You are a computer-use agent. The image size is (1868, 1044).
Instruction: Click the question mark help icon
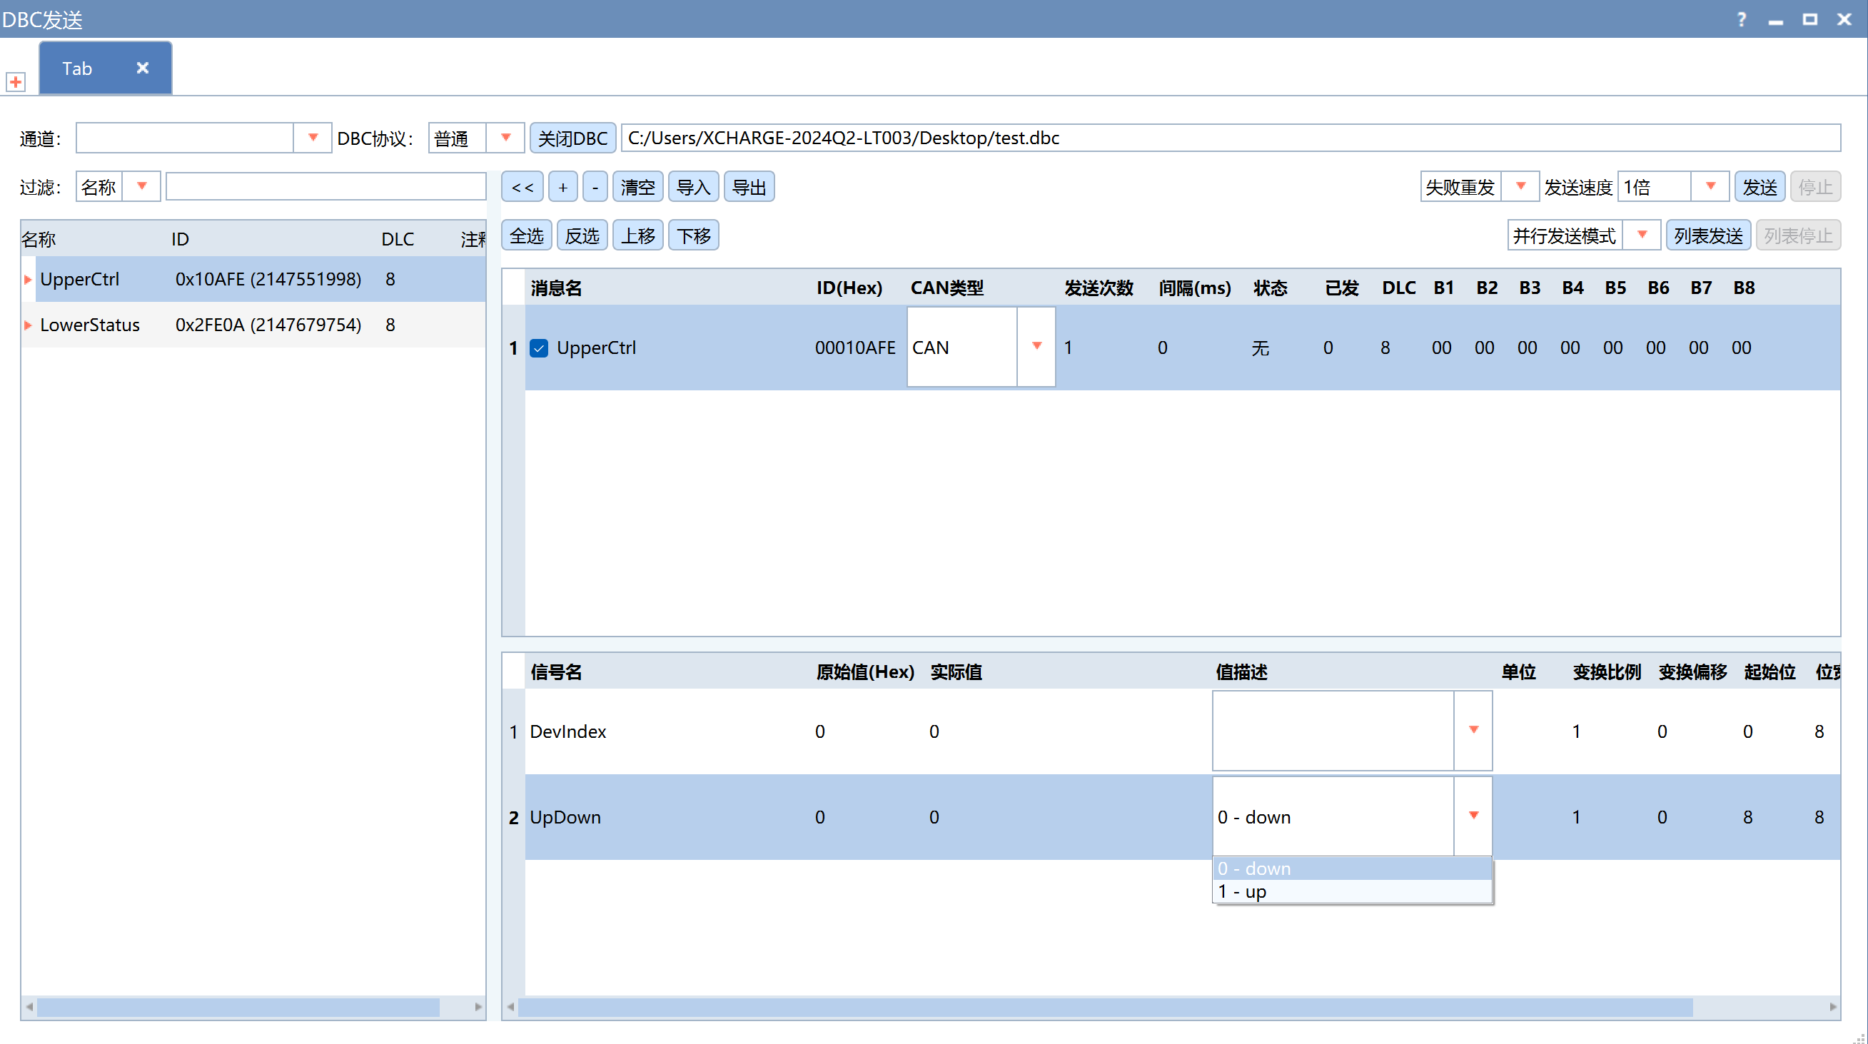point(1742,19)
